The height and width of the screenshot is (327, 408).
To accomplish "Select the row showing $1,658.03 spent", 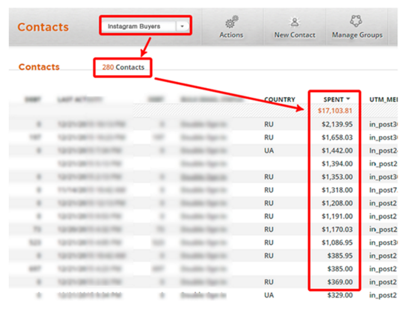I will 336,137.
